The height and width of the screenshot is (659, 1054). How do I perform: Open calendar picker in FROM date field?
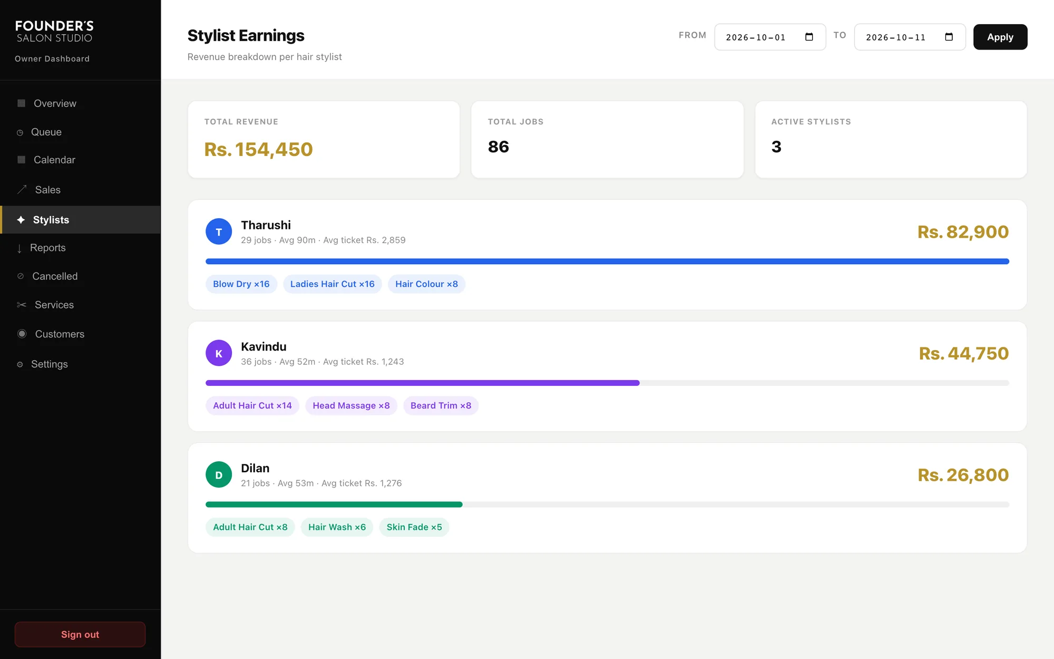coord(809,37)
